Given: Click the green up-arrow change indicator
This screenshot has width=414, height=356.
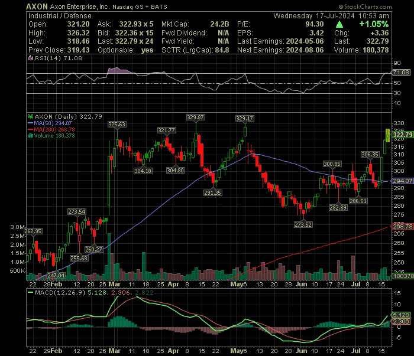Looking at the screenshot, I should pos(339,25).
